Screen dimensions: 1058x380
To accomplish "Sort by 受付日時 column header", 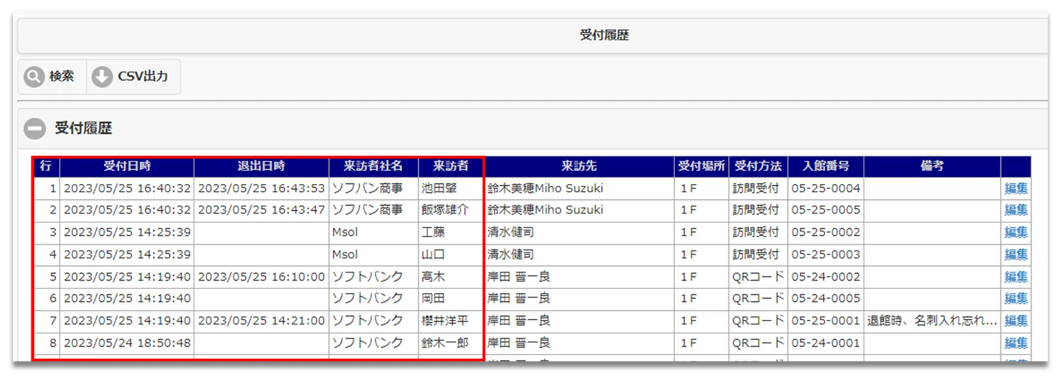I will coord(127,167).
